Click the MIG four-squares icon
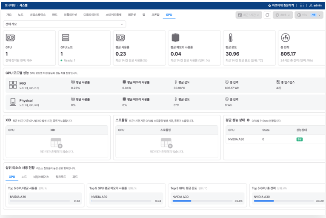Viewport: 326px width, 218px height. click(13, 85)
